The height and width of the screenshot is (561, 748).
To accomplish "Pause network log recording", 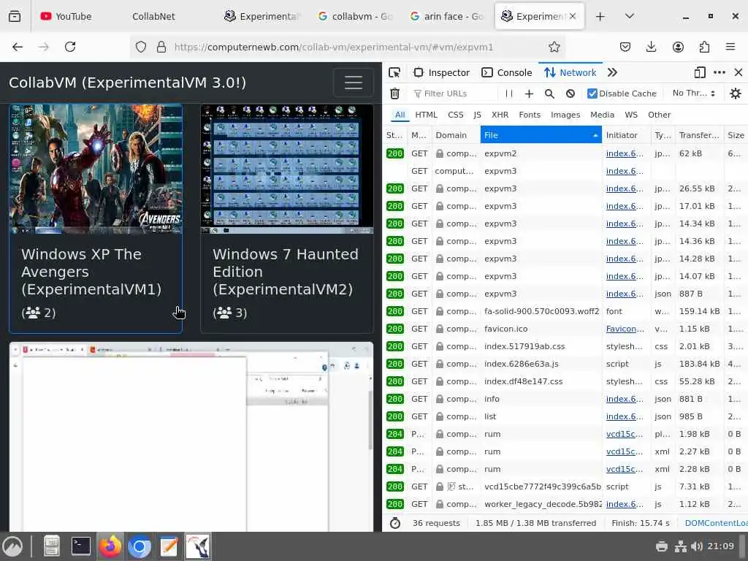I will tap(509, 93).
